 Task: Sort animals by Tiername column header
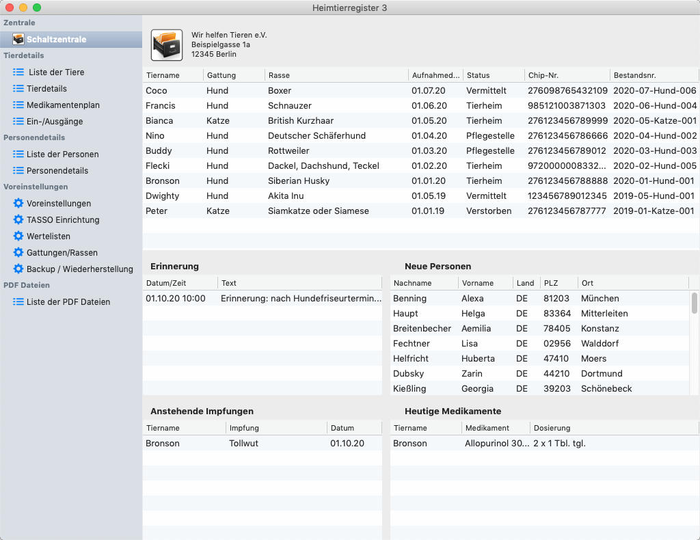coord(173,75)
